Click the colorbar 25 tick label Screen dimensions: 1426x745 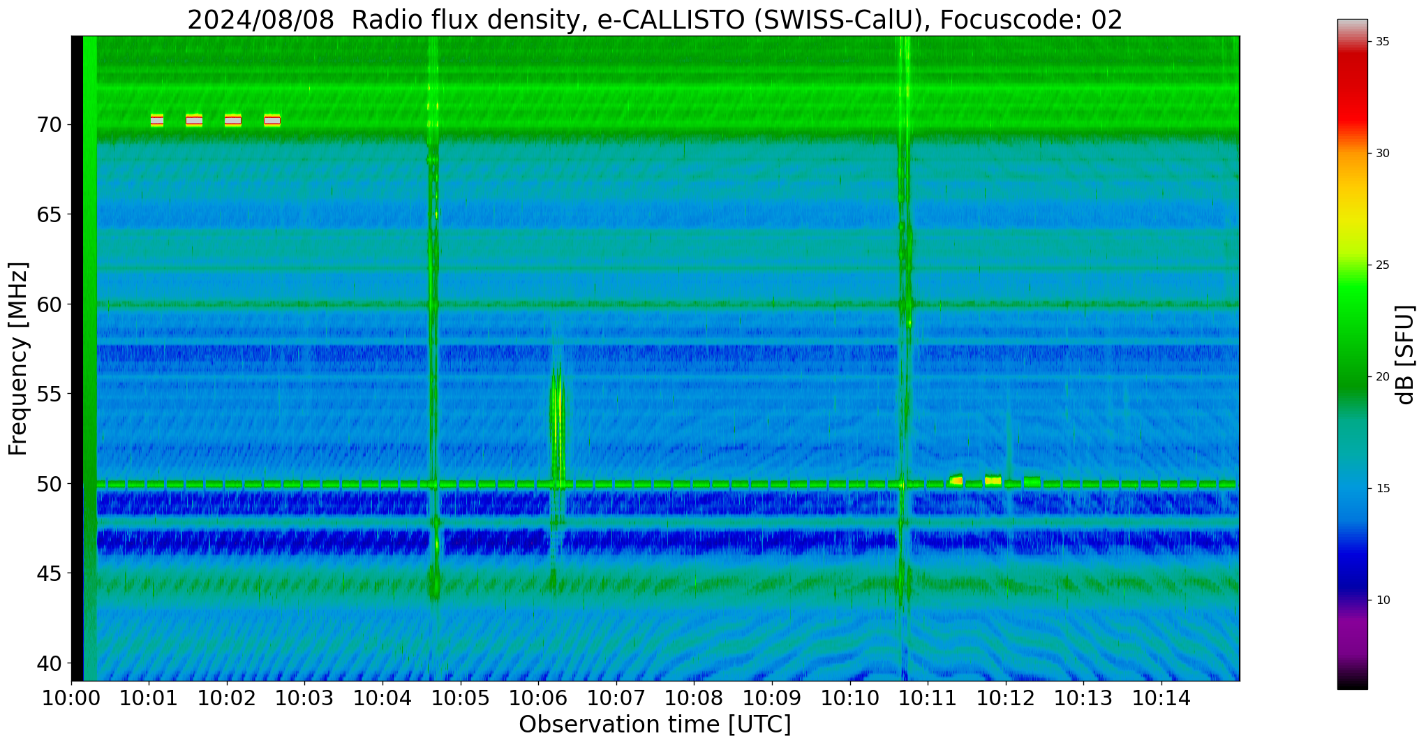[1382, 265]
